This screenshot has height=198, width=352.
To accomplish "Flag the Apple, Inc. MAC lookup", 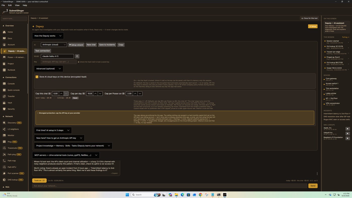I will [347, 129].
